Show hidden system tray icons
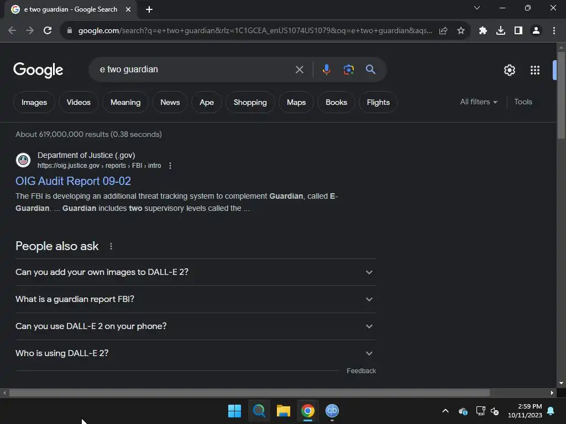Image resolution: width=566 pixels, height=424 pixels. click(x=446, y=411)
